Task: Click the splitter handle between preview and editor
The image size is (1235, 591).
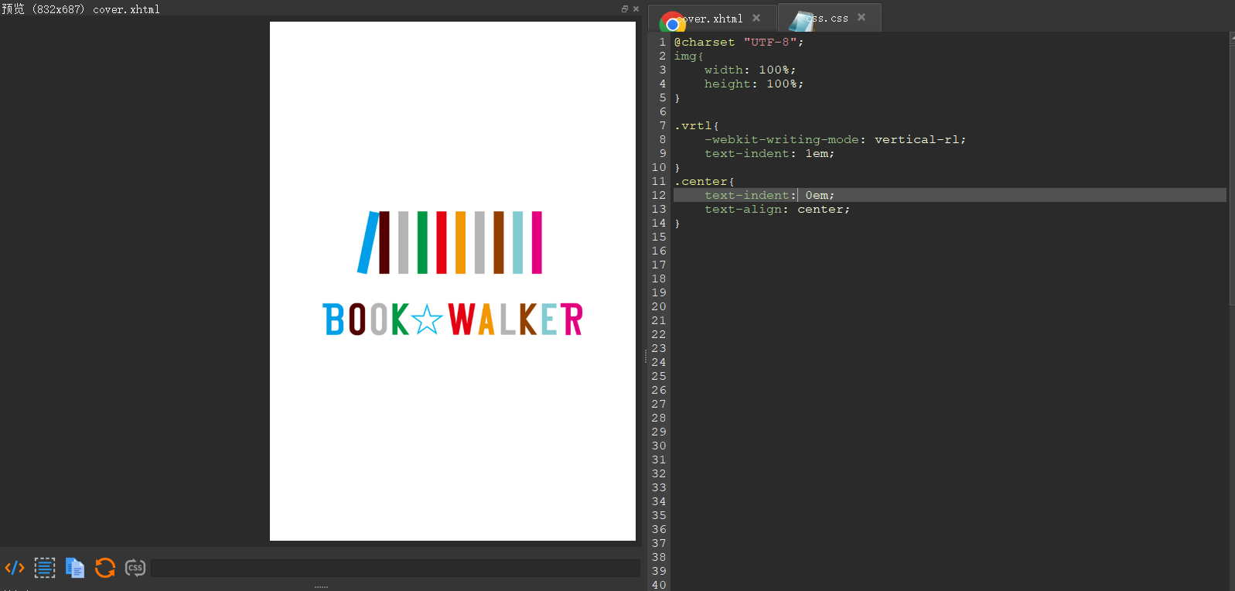Action: pos(645,356)
